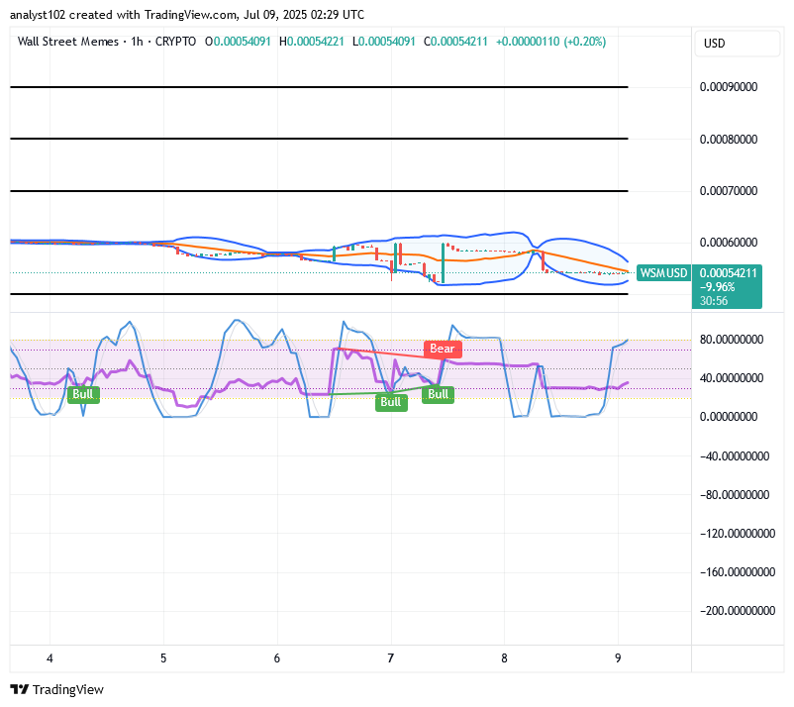Click the -40.00000000 oscillator axis label
Image resolution: width=794 pixels, height=707 pixels.
(x=735, y=456)
